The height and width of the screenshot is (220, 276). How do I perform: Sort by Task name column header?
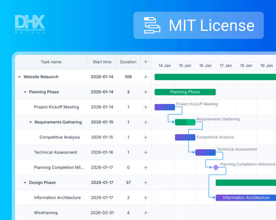coord(51,62)
